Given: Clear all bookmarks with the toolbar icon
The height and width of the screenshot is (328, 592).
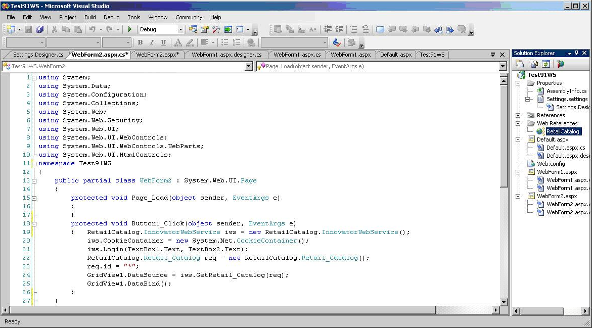Looking at the screenshot, I should click(462, 29).
